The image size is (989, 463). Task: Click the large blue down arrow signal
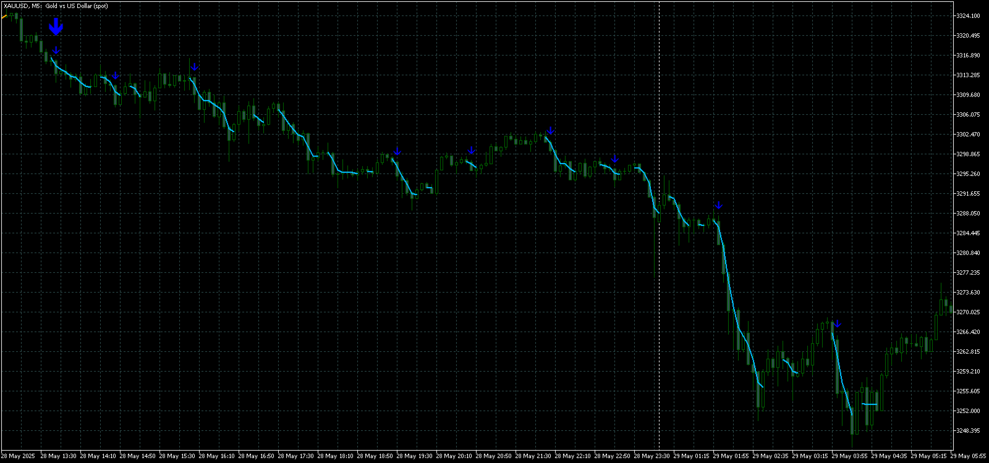[x=56, y=27]
